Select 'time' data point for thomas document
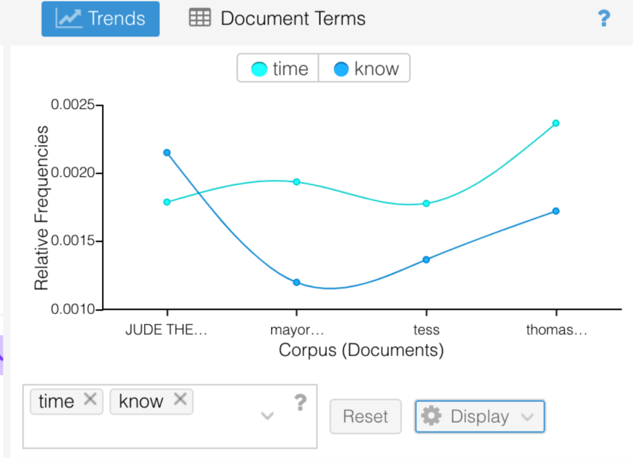 pos(556,123)
